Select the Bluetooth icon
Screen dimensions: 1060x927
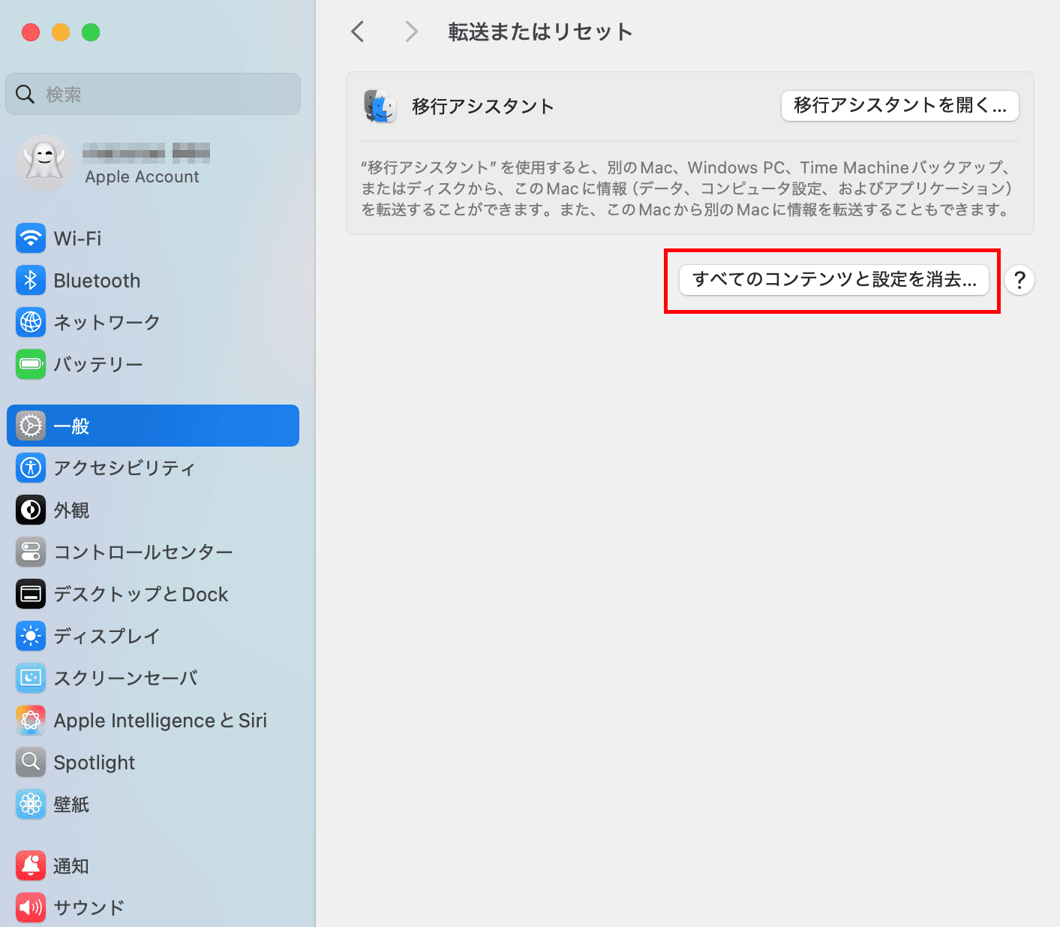click(x=31, y=281)
